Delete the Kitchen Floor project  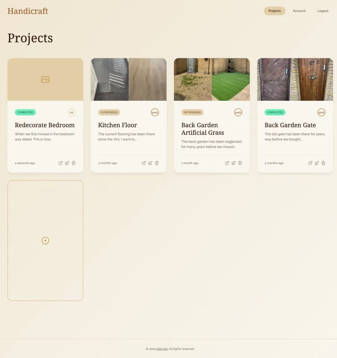point(157,163)
